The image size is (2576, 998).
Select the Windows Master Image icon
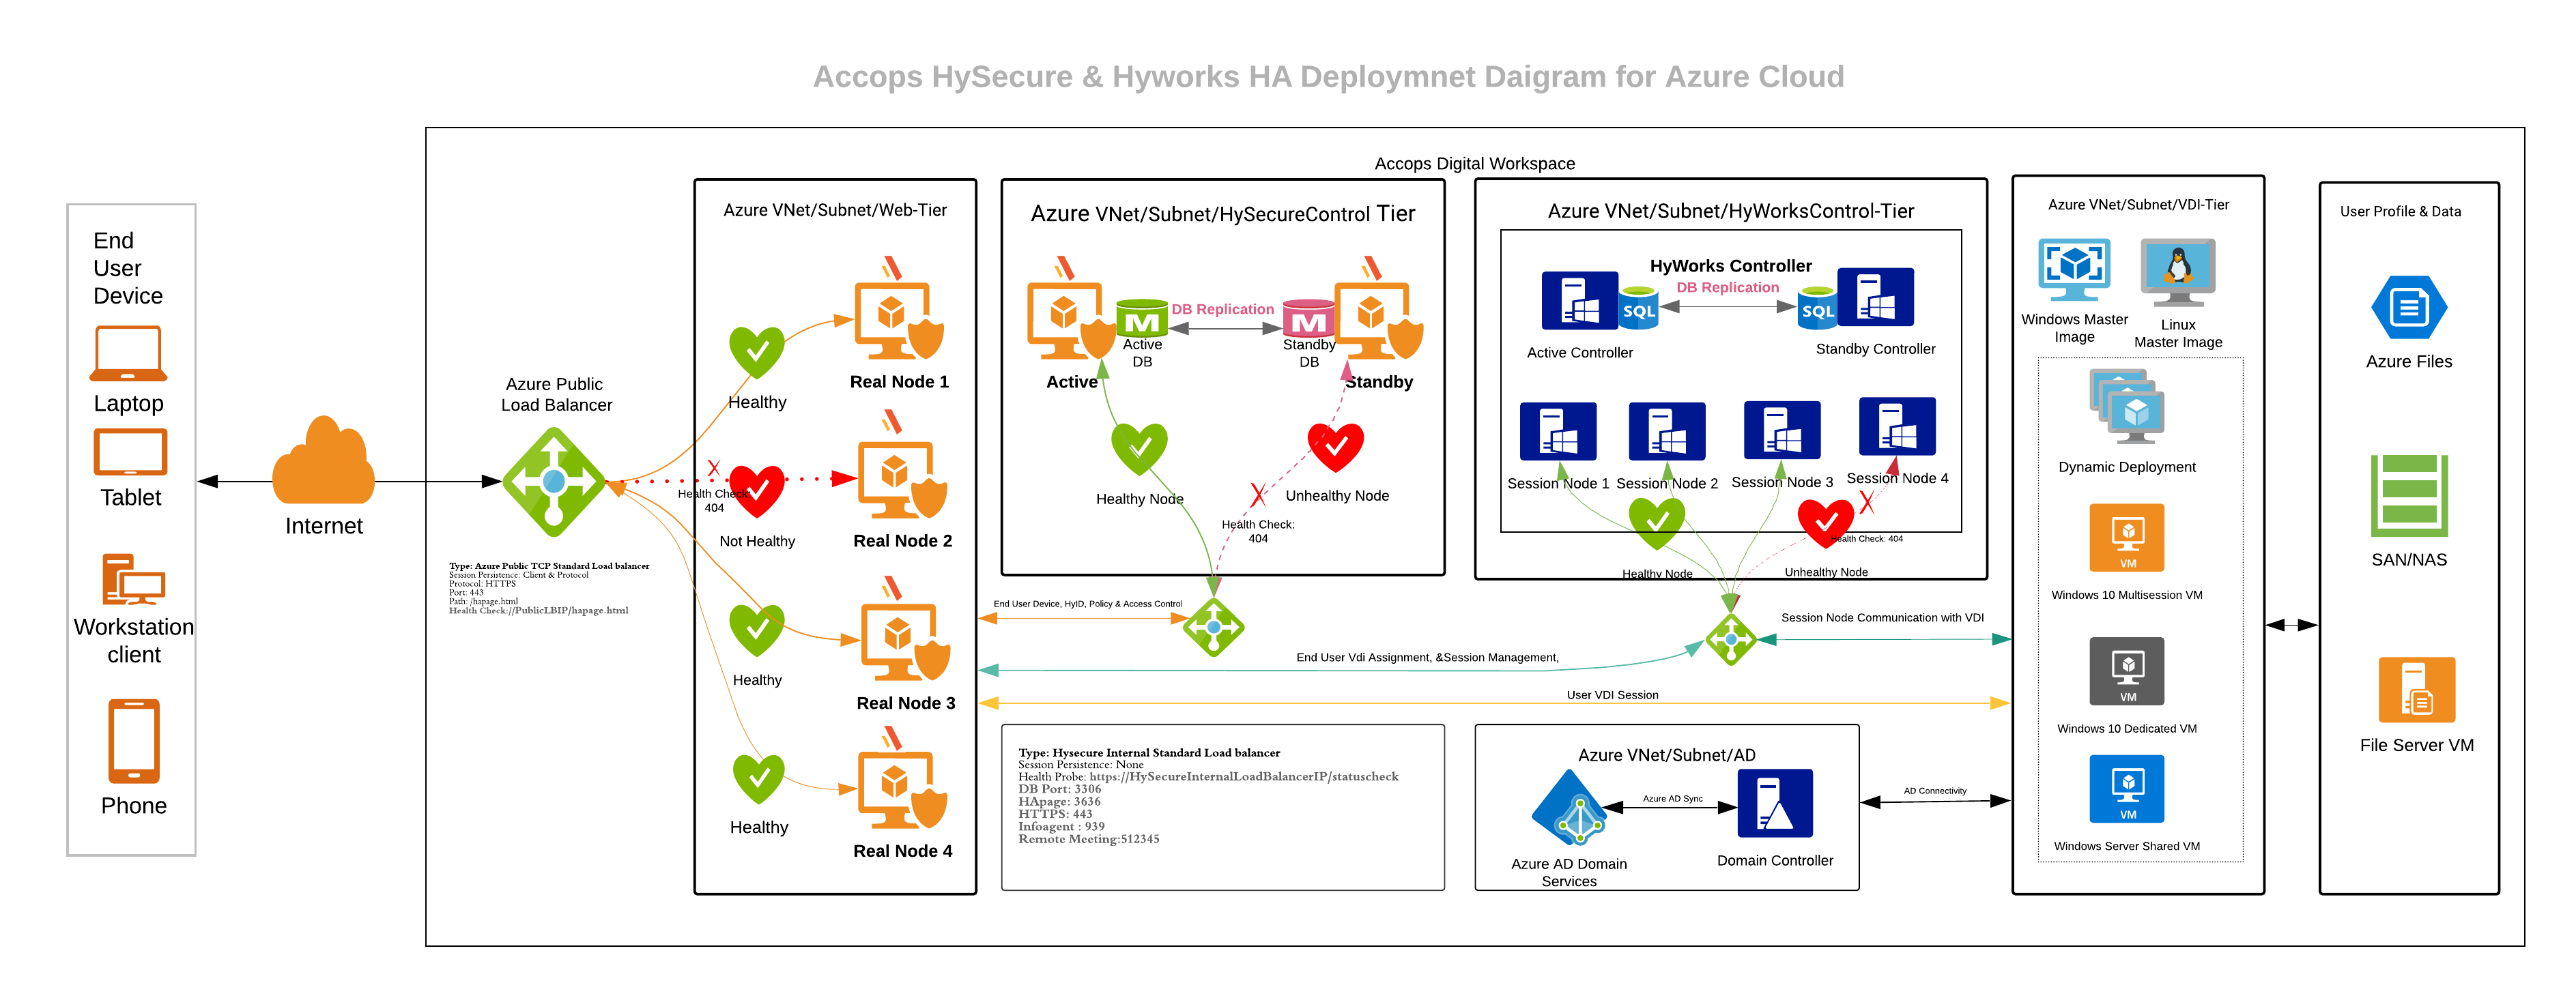2074,269
